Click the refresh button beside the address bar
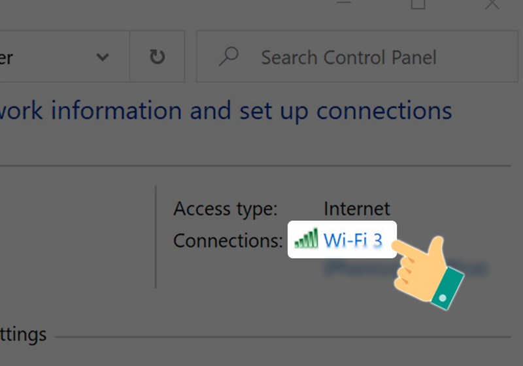Image resolution: width=523 pixels, height=366 pixels. (157, 57)
